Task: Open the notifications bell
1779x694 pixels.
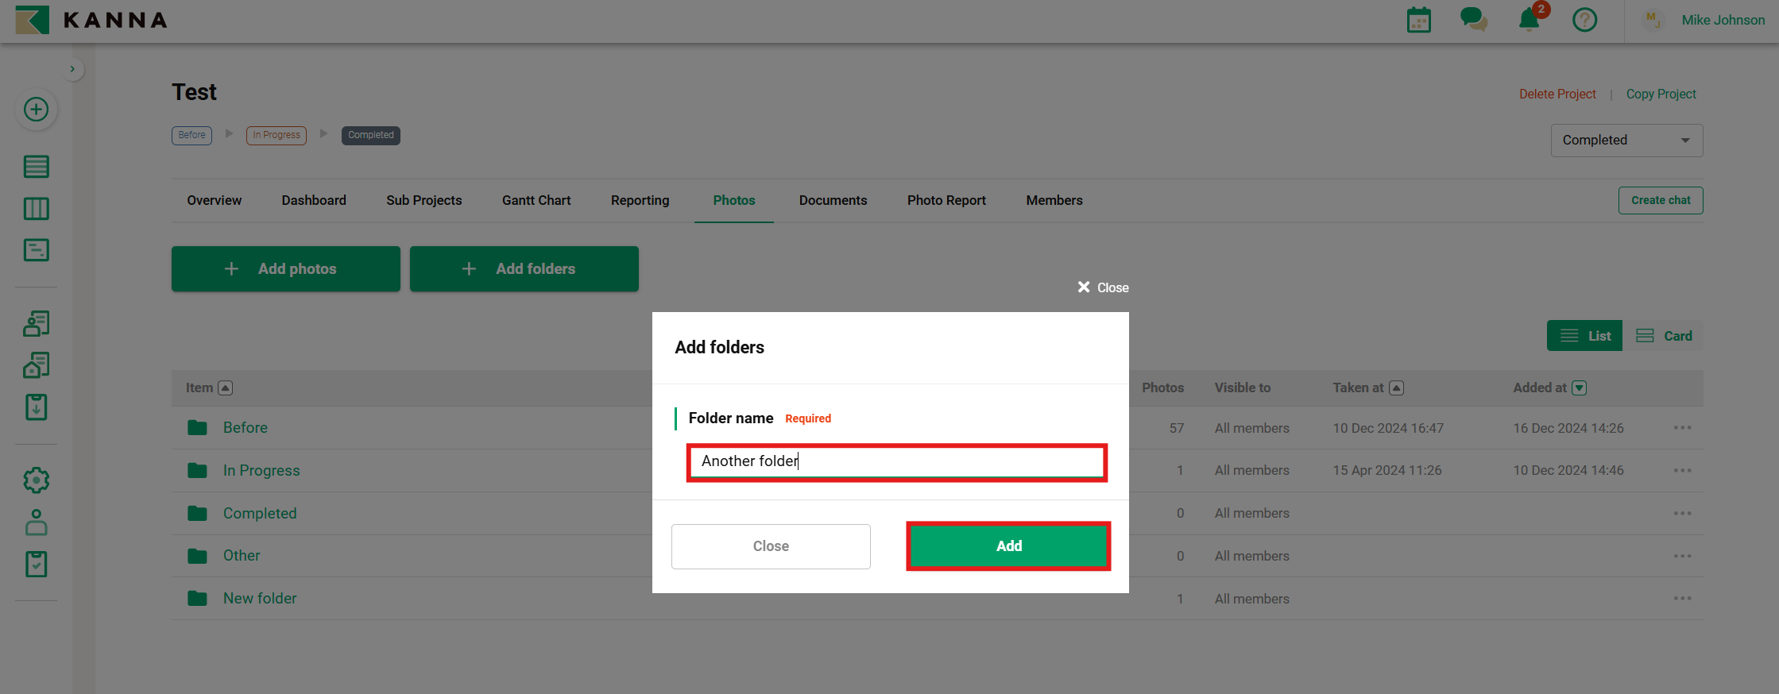Action: point(1529,20)
